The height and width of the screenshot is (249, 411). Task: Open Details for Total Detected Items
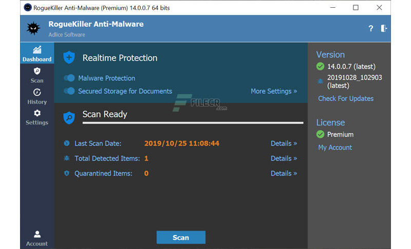tap(284, 158)
